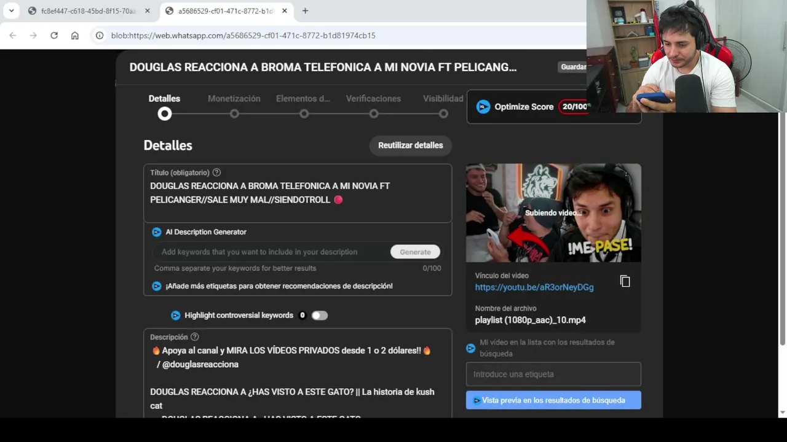
Task: Close the fc8ef447 browser tab
Action: (147, 11)
